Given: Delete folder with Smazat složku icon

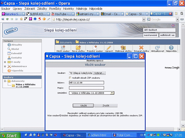Looking at the screenshot, I should coord(141,48).
